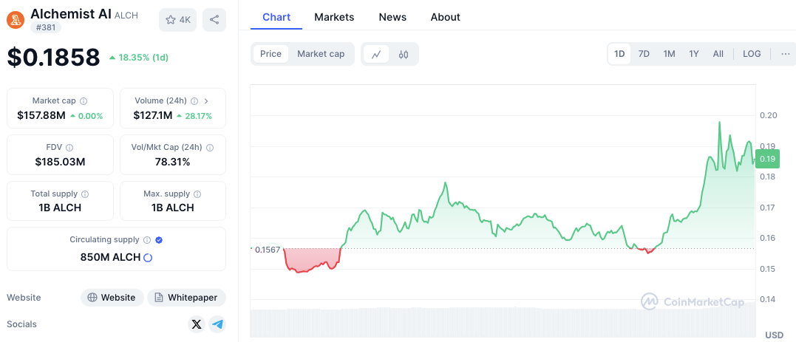
Task: Expand Volume (24h) details chevron
Action: tap(206, 101)
